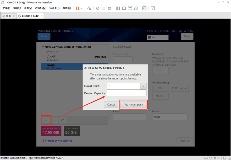This screenshot has height=160, width=231.
Task: Click the network adapter status bar icon
Action: [x=214, y=158]
